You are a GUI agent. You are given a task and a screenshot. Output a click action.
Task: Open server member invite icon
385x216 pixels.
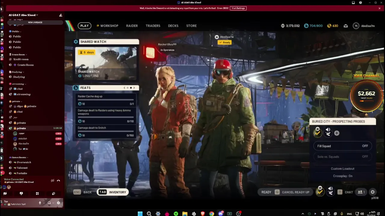[60, 15]
